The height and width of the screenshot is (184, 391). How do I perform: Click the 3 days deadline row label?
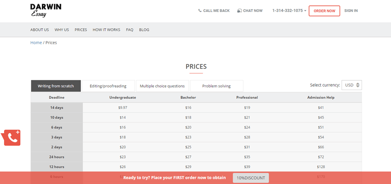(57, 137)
